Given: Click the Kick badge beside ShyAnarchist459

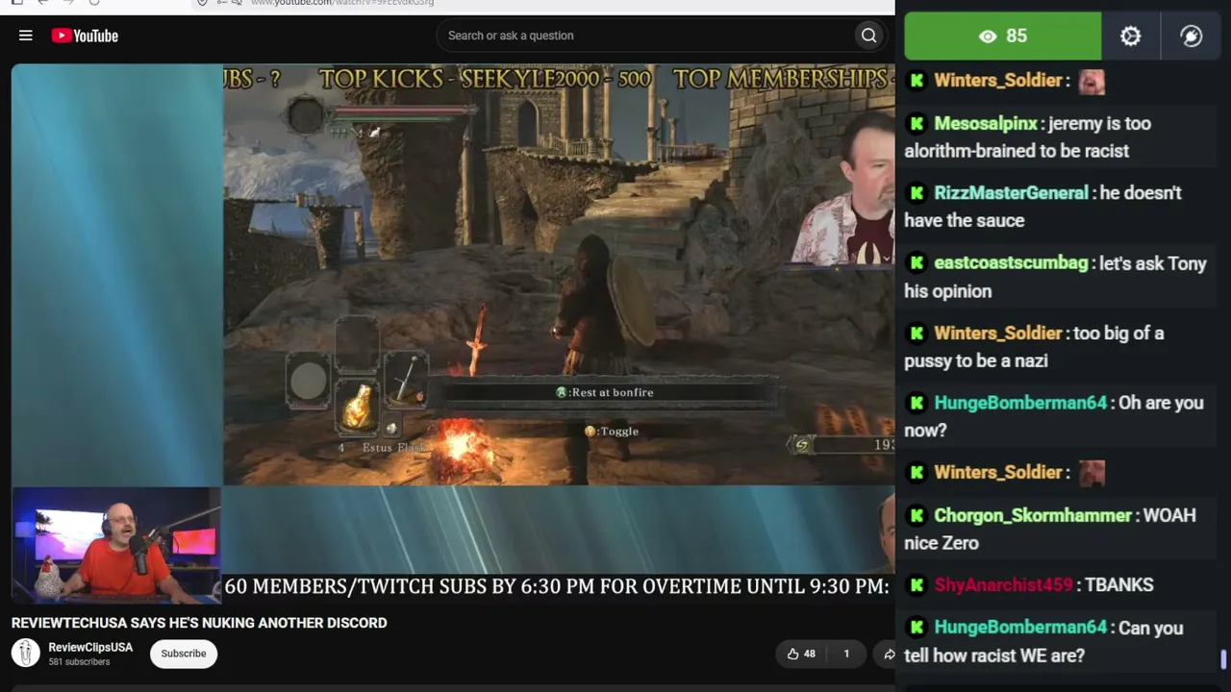Looking at the screenshot, I should coord(917,584).
